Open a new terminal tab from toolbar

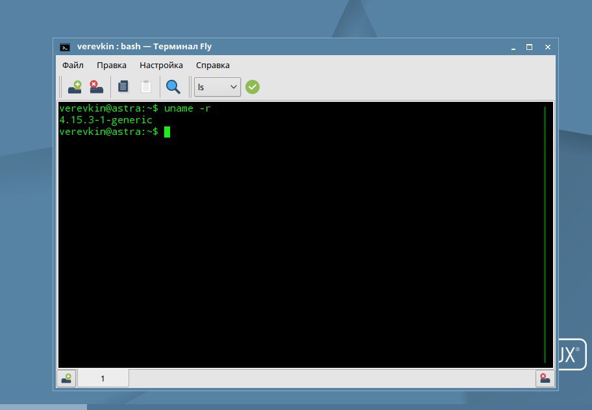(x=75, y=87)
